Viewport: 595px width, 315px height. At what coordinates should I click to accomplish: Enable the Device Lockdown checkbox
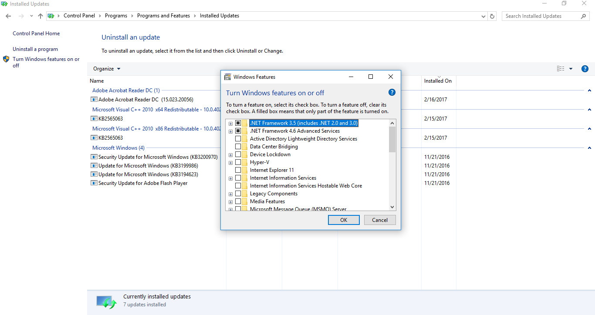point(238,154)
